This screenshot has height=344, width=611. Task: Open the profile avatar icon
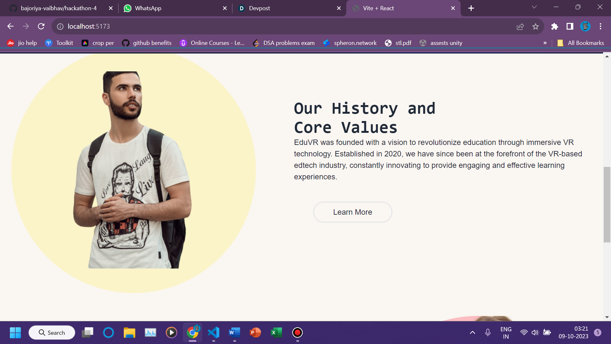(585, 26)
